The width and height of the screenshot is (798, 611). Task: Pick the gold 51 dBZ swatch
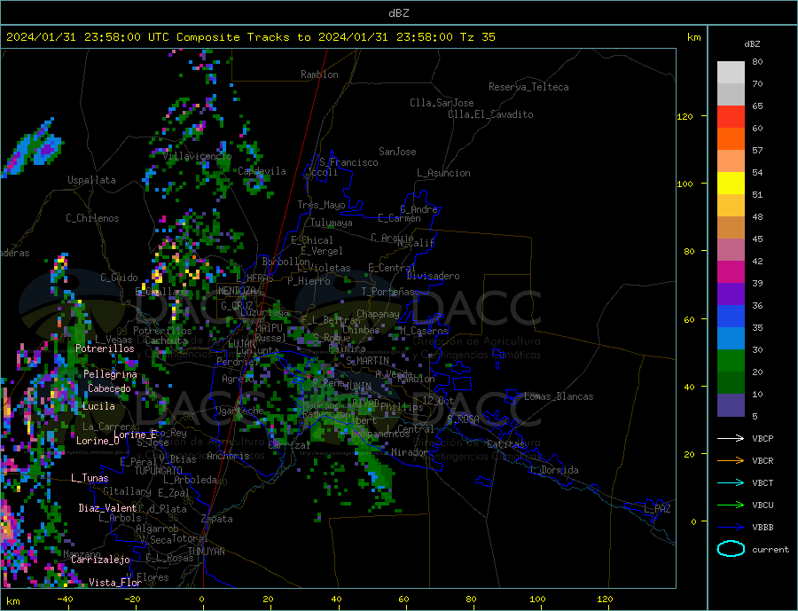pyautogui.click(x=731, y=205)
